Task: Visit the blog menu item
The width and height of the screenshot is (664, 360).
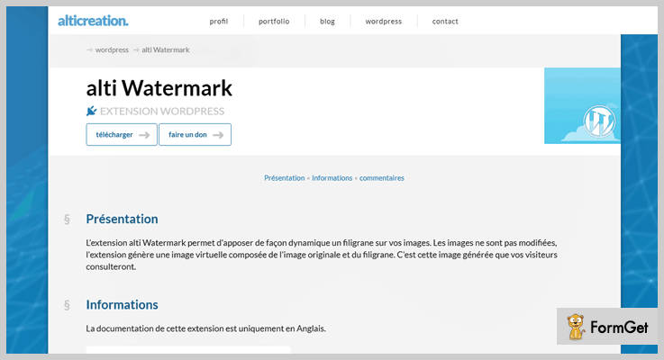Action: tap(327, 22)
